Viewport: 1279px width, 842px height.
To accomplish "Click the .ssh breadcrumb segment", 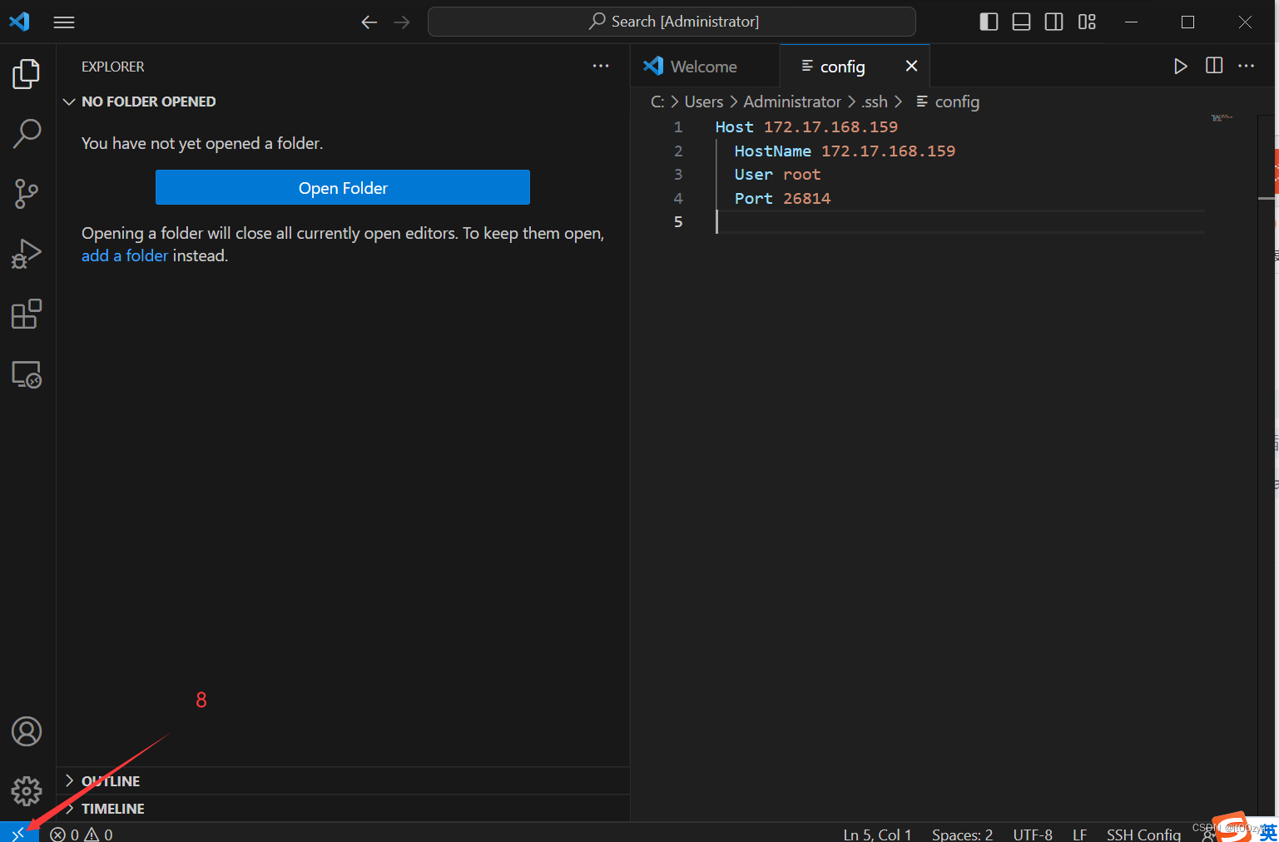I will click(875, 102).
